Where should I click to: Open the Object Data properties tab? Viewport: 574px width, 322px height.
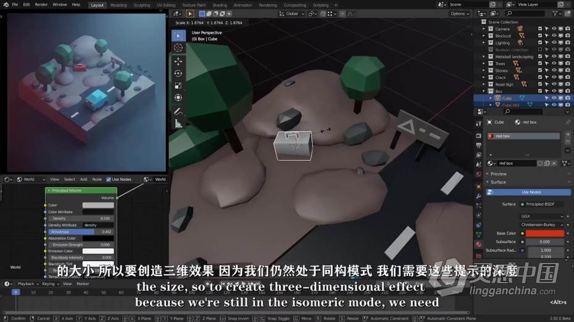pyautogui.click(x=478, y=235)
